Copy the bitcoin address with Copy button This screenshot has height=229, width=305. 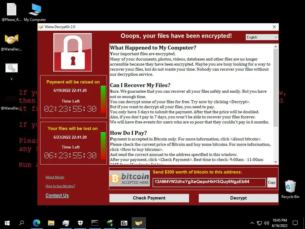(x=272, y=182)
